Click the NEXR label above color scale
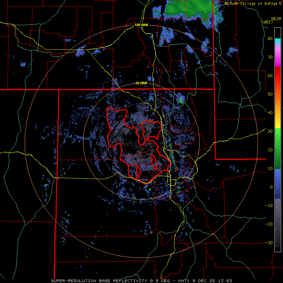The width and height of the screenshot is (283, 283). 276,19
